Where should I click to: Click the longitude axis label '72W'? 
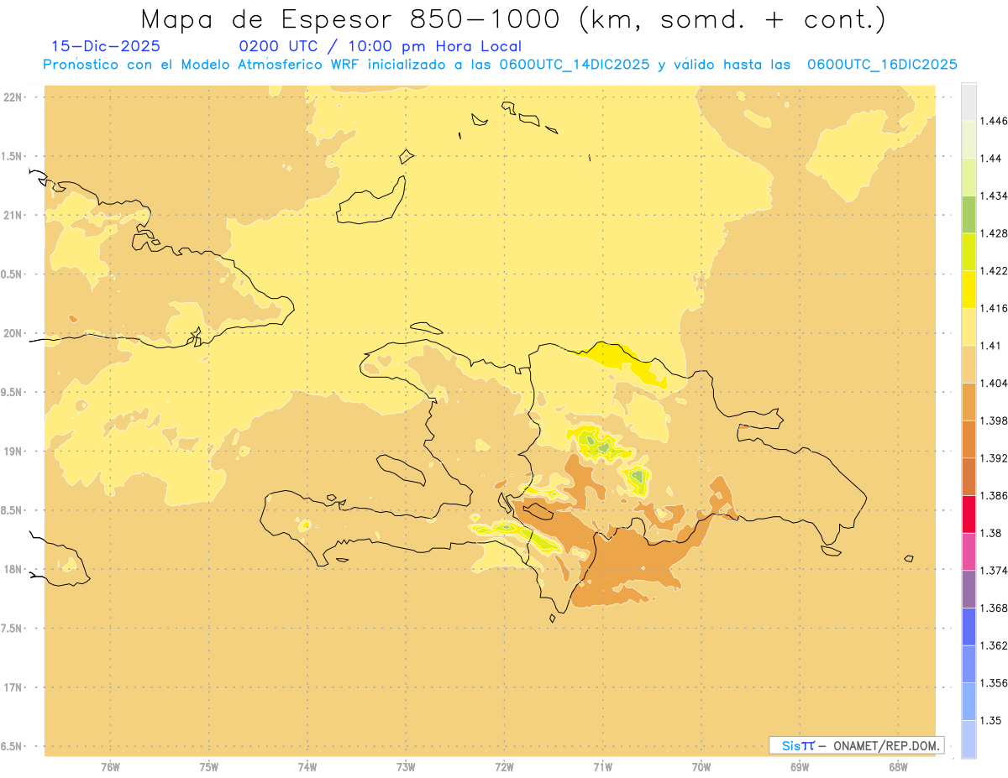[x=504, y=765]
